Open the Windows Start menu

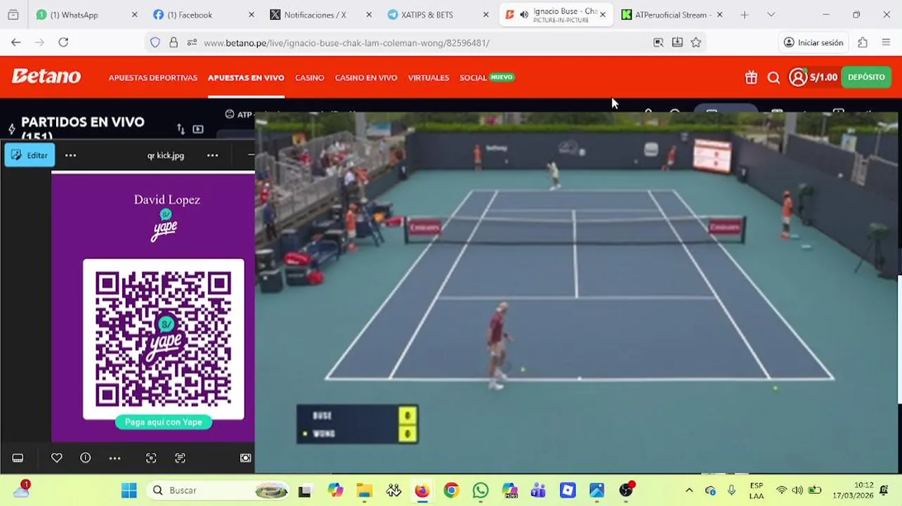click(129, 490)
